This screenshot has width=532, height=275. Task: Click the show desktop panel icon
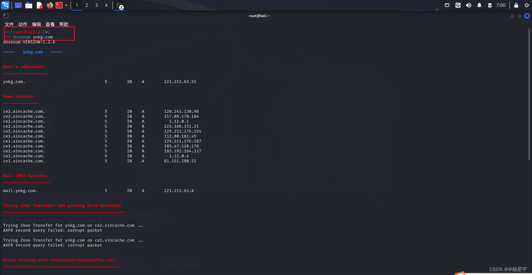tap(18, 5)
